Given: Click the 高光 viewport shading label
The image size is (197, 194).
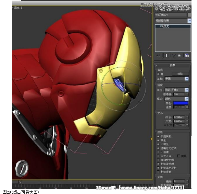Looking at the screenshot, I should tap(17, 8).
